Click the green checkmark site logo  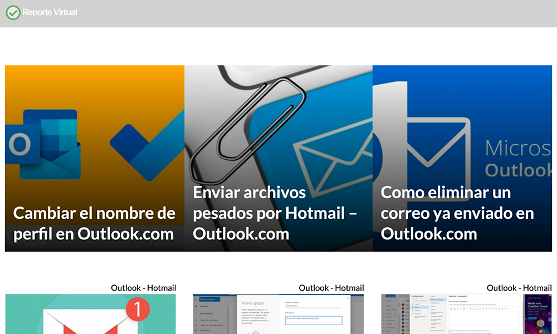pos(13,12)
